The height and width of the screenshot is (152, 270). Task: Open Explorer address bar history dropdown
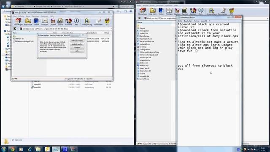tap(113, 7)
